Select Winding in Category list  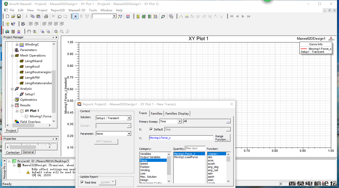tap(145, 170)
